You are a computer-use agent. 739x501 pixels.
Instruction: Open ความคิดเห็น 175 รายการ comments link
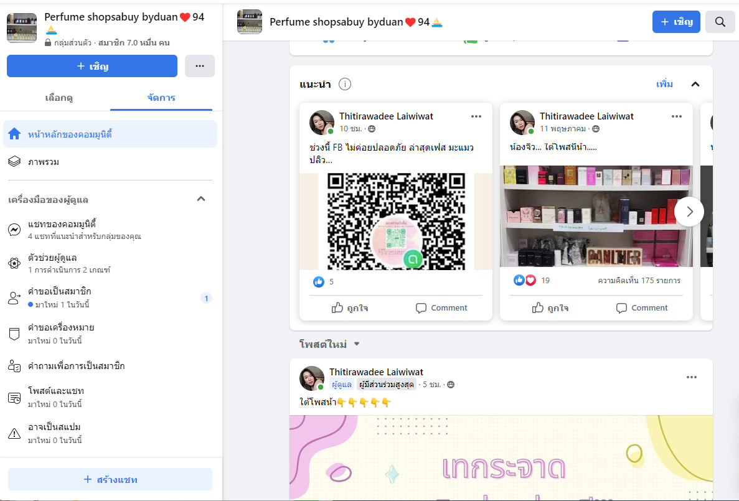639,281
